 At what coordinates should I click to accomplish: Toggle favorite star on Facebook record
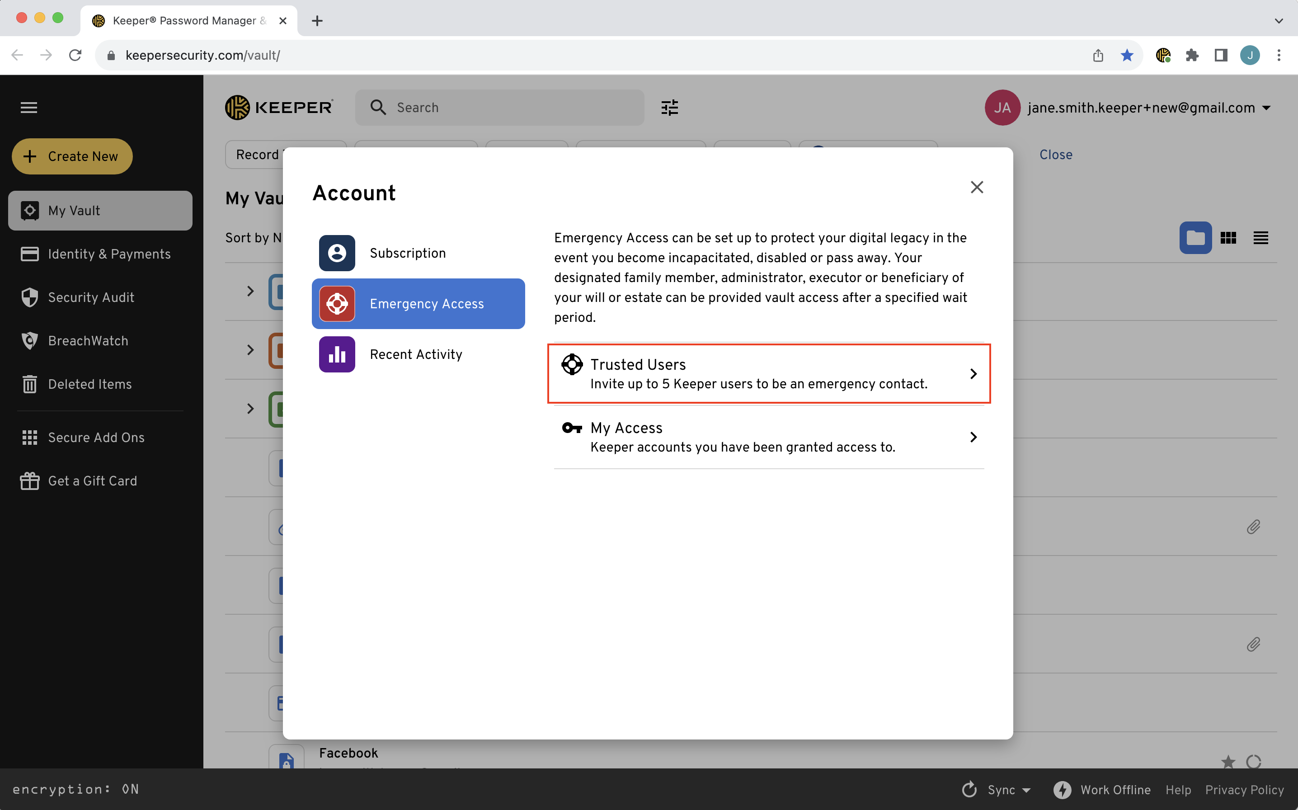[1228, 761]
